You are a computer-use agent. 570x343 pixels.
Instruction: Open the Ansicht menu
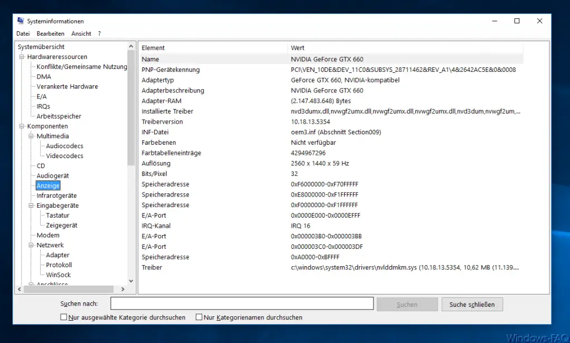click(81, 33)
